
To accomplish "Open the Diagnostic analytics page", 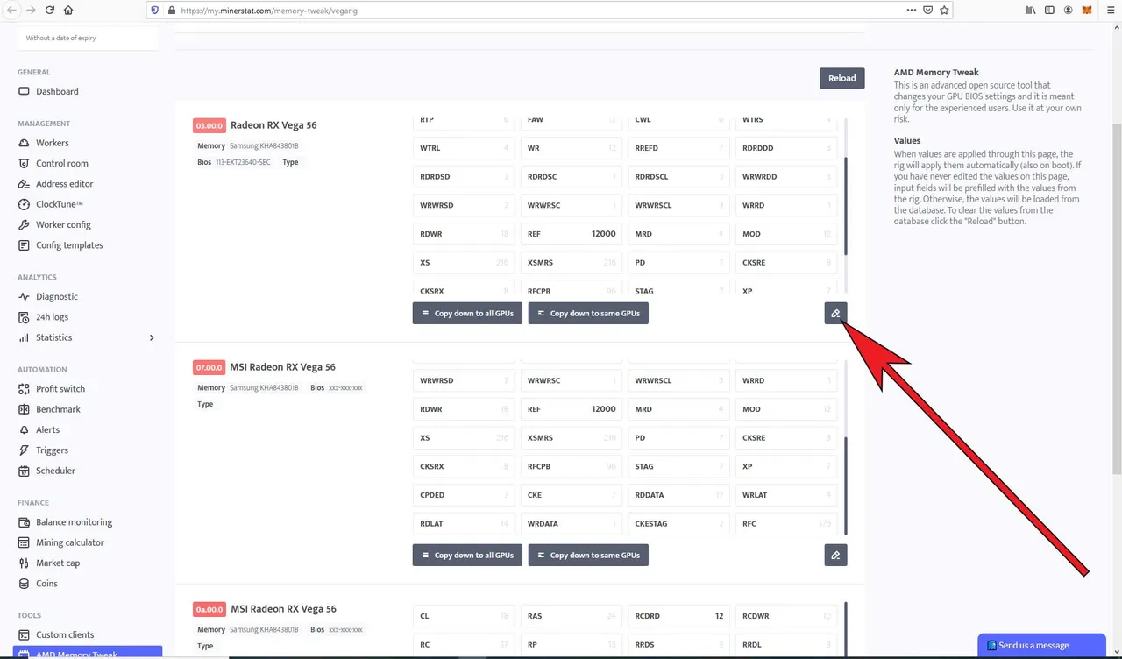I will pos(57,297).
